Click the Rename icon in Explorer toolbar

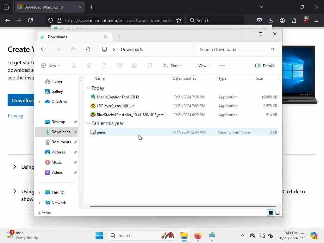point(119,66)
